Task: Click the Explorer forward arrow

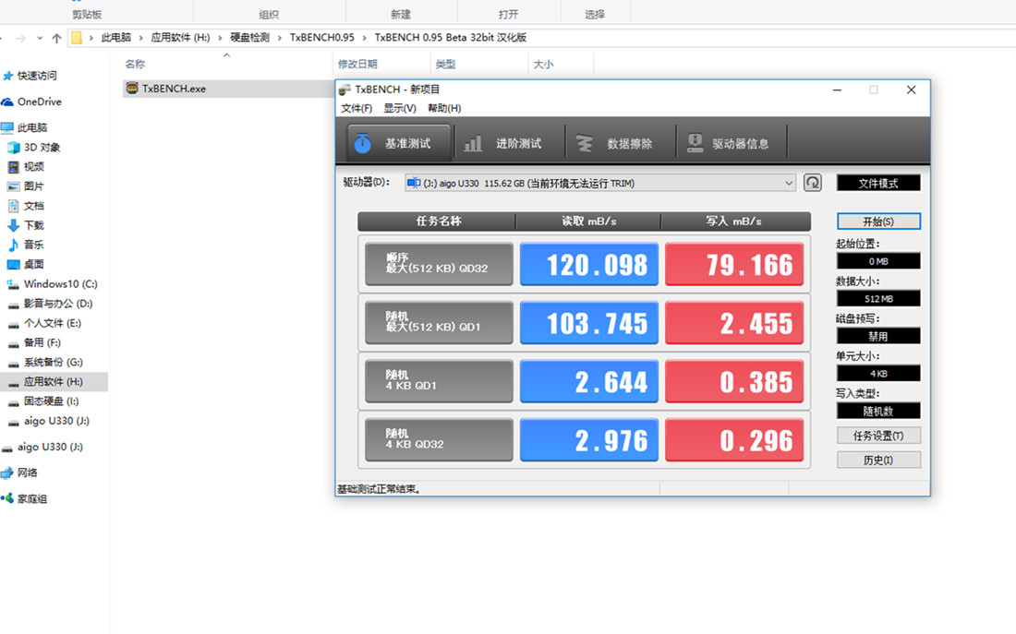Action: [20, 38]
